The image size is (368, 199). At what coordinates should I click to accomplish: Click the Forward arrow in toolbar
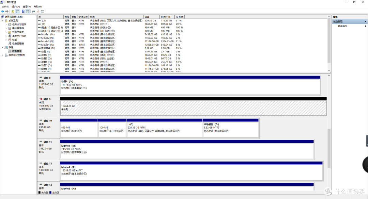pyautogui.click(x=7, y=11)
